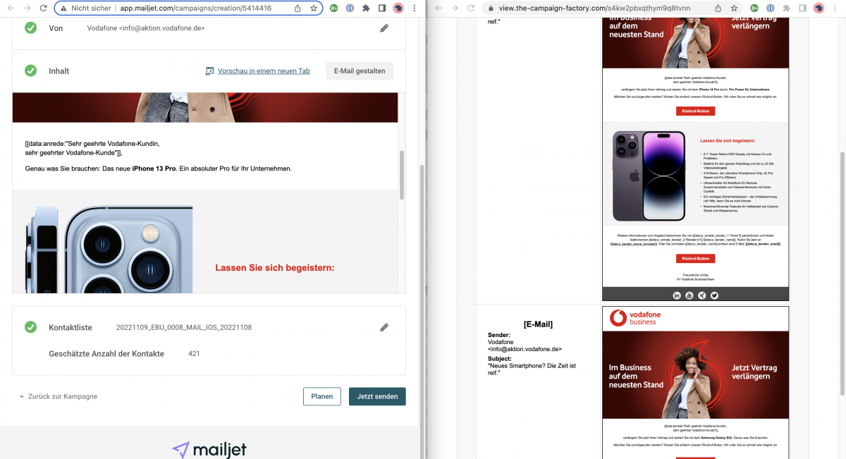Open the Extensions puzzle menu in campaign-factory window

tap(787, 8)
